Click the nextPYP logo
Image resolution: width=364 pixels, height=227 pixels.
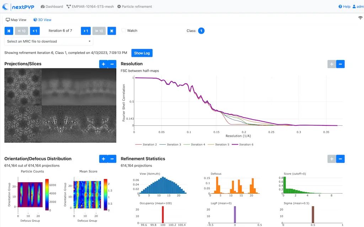18,6
